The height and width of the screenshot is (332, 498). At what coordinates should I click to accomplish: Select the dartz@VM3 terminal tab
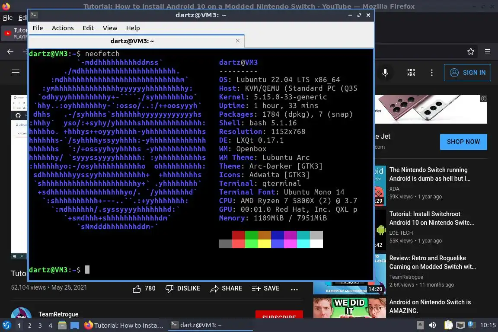(x=137, y=41)
